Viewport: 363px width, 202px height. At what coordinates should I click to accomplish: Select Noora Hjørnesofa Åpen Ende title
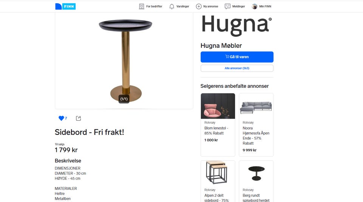(x=256, y=136)
